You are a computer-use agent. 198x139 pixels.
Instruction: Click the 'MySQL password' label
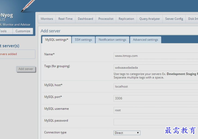pos(56,121)
